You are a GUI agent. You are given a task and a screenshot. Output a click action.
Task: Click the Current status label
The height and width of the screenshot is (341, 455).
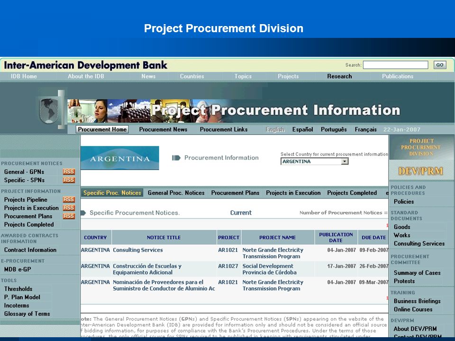pyautogui.click(x=241, y=213)
